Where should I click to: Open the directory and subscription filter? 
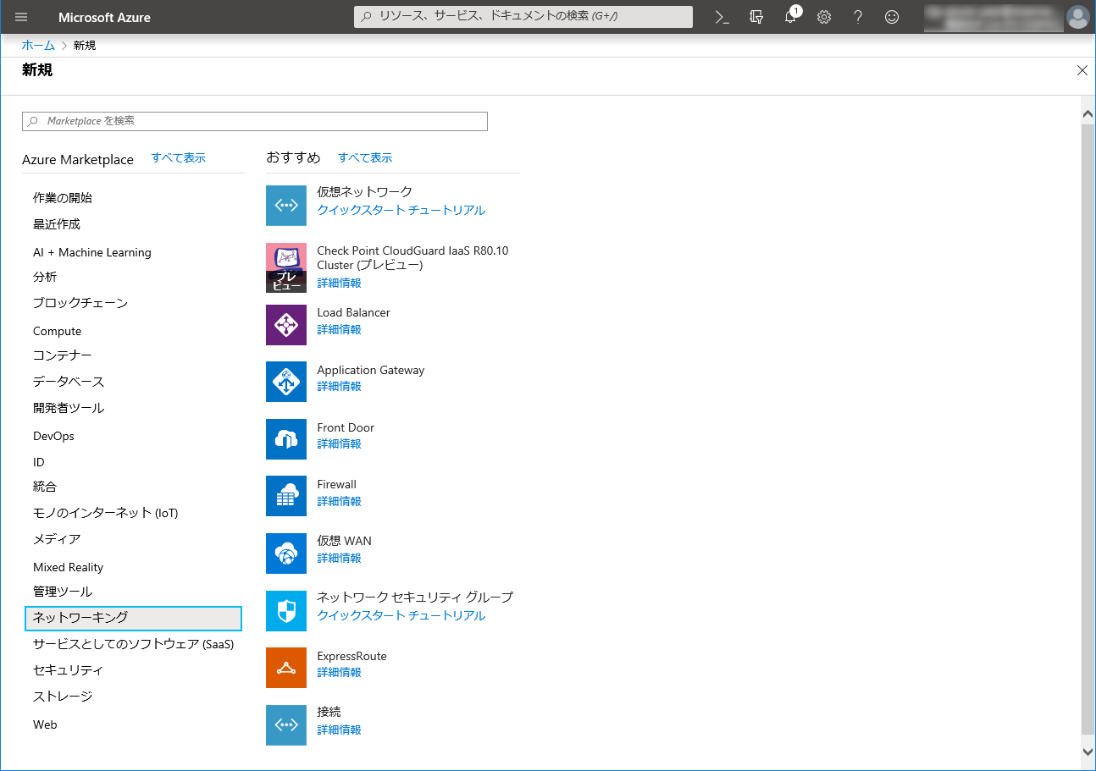click(x=756, y=17)
